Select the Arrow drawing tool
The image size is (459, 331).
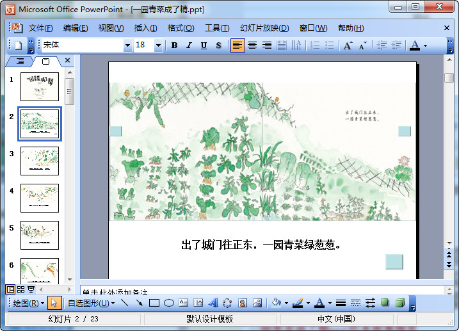(x=140, y=303)
